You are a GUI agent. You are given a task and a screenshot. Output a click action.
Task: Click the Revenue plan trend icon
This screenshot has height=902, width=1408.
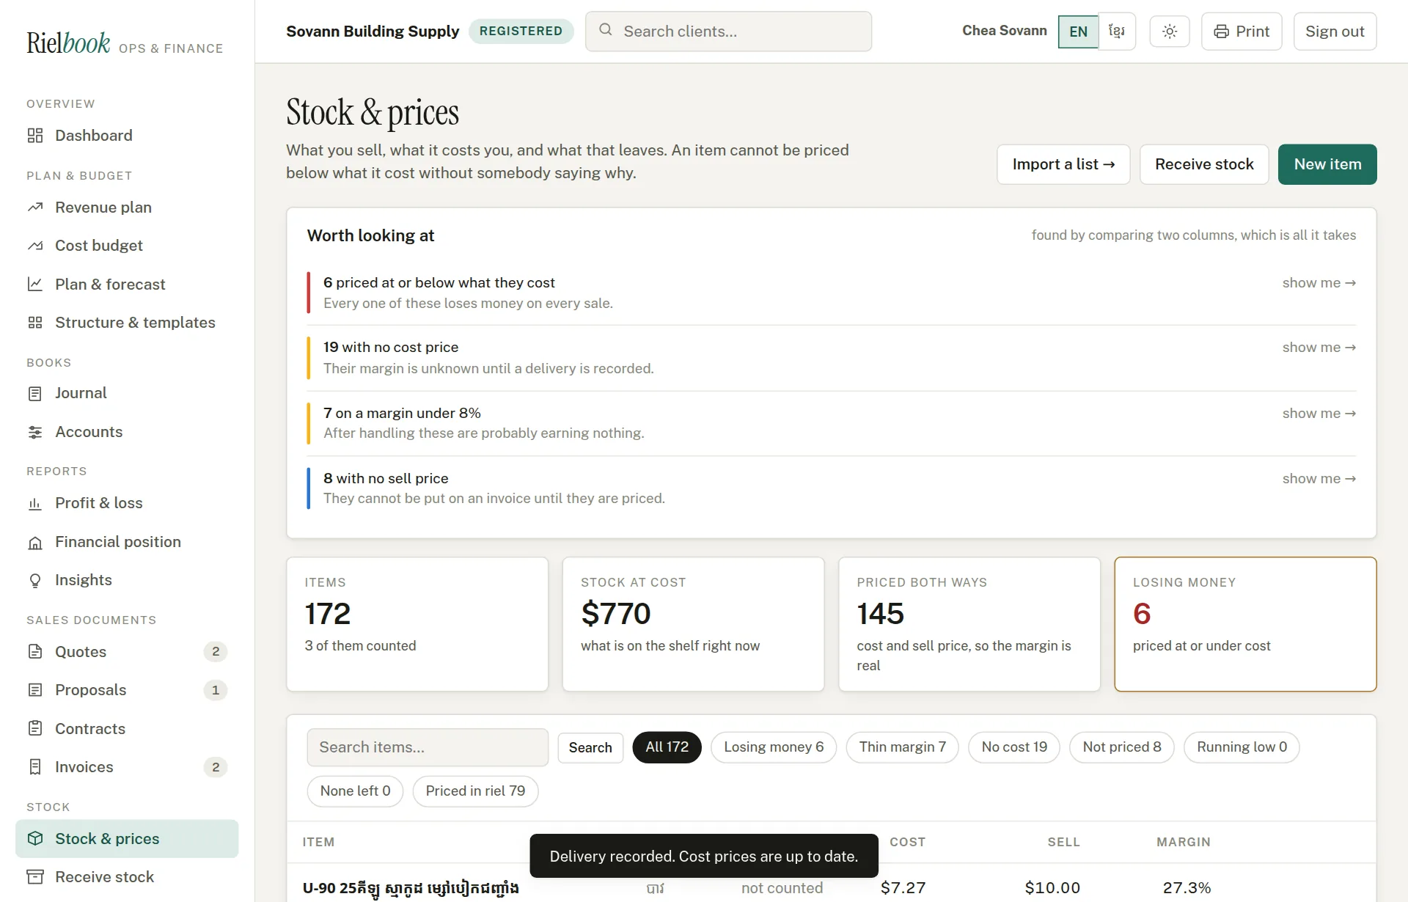pos(35,208)
